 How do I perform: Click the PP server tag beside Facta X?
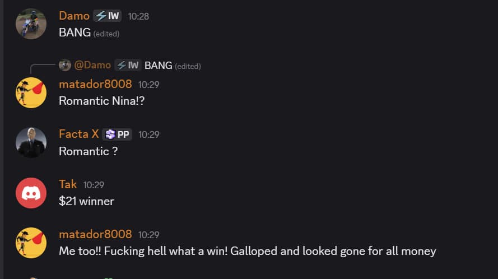click(x=117, y=134)
